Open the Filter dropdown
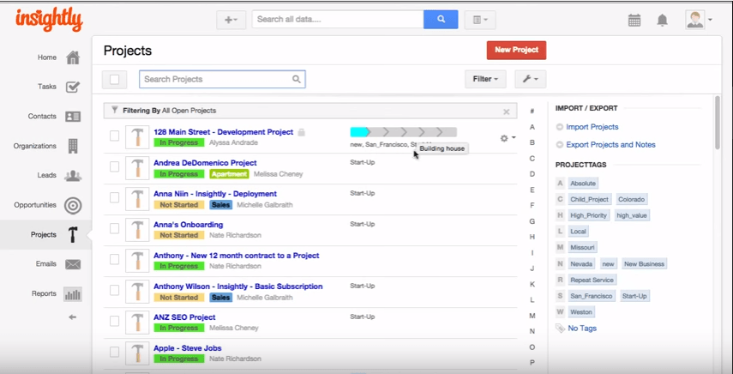This screenshot has width=733, height=374. tap(485, 79)
